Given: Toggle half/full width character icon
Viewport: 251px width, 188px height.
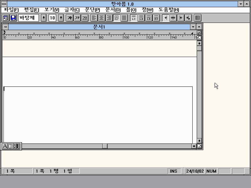Looking at the screenshot, I should click(x=11, y=146).
